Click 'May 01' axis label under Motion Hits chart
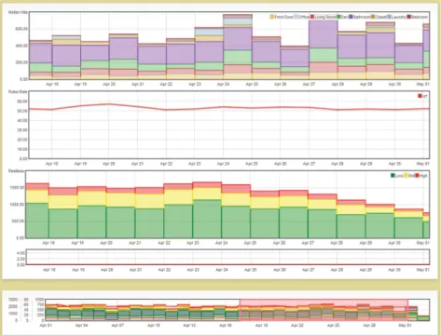 [423, 84]
